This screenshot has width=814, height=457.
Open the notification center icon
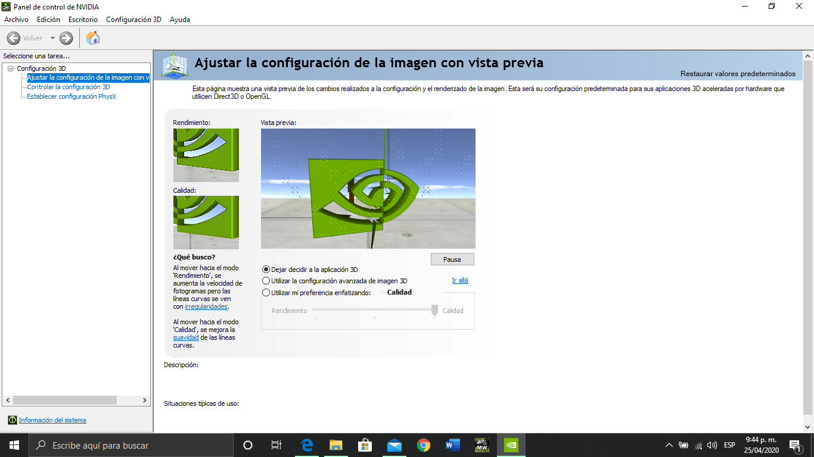pos(795,445)
